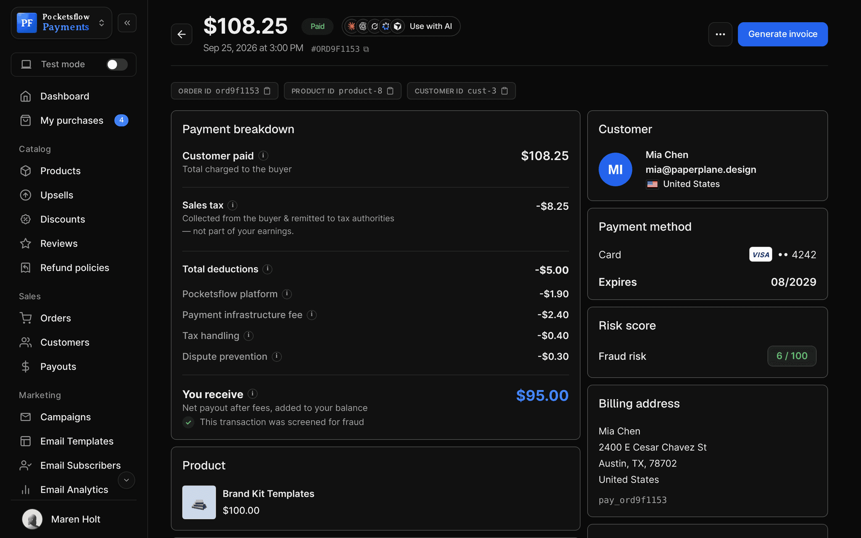This screenshot has height=538, width=861.
Task: Select the pay_ord9f1153 payment reference
Action: pos(632,500)
